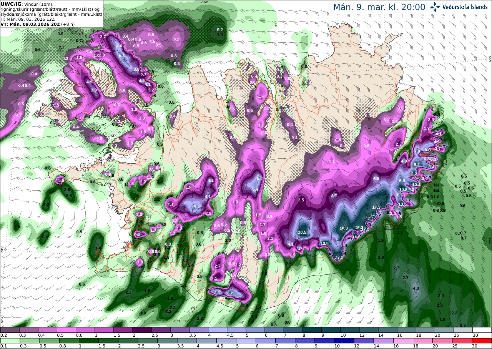Select the white snow-scale swatch starting at 30
Viewport: 492px width, 349px height.
[x=482, y=330]
